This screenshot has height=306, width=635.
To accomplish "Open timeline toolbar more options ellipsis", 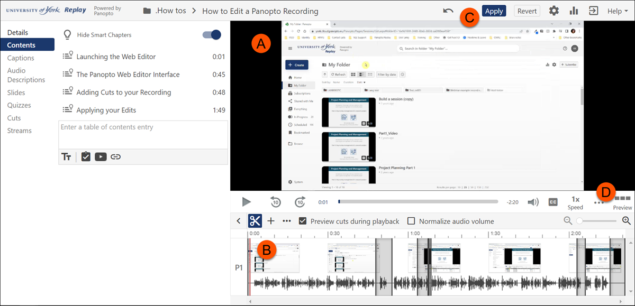I will (287, 221).
